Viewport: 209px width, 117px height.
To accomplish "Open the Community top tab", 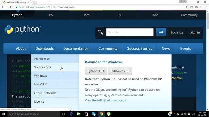I will pyautogui.click(x=189, y=15).
